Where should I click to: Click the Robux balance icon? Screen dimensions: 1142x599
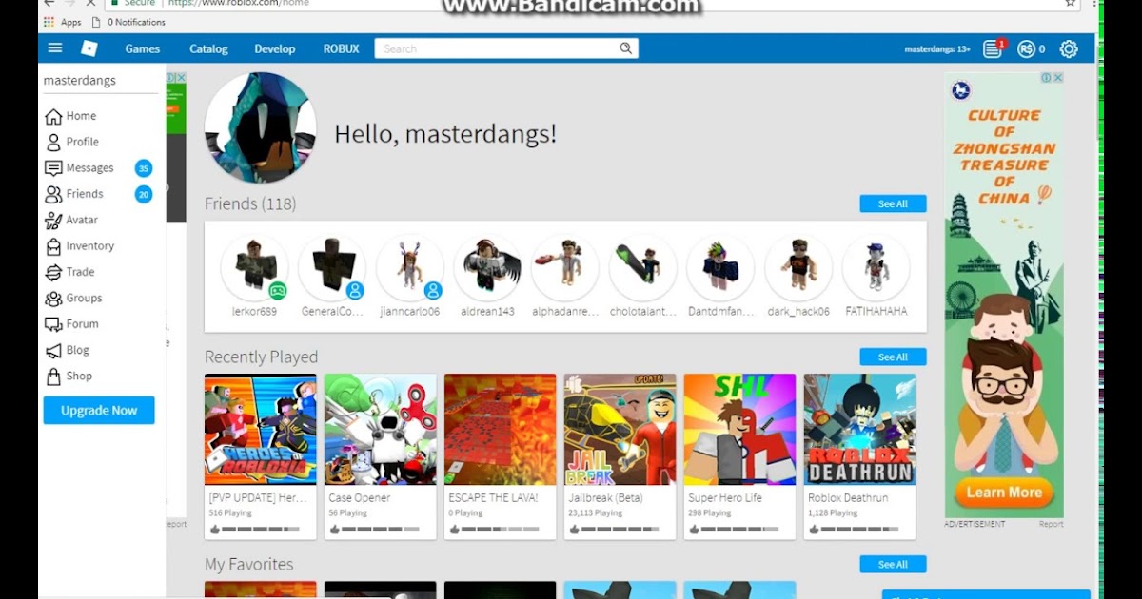coord(1026,48)
